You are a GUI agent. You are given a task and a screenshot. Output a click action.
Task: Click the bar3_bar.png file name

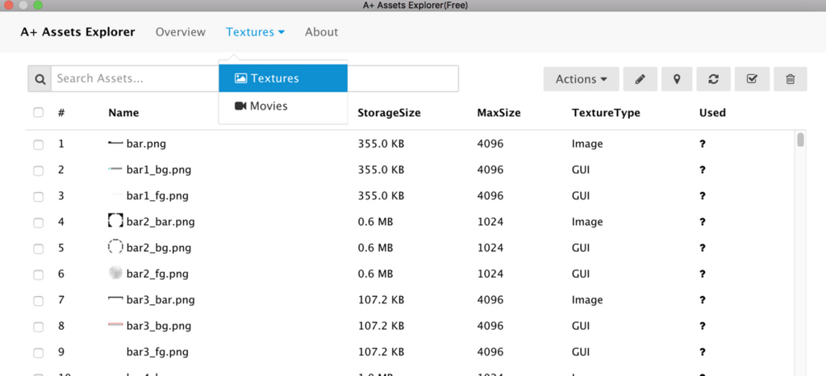tap(161, 299)
